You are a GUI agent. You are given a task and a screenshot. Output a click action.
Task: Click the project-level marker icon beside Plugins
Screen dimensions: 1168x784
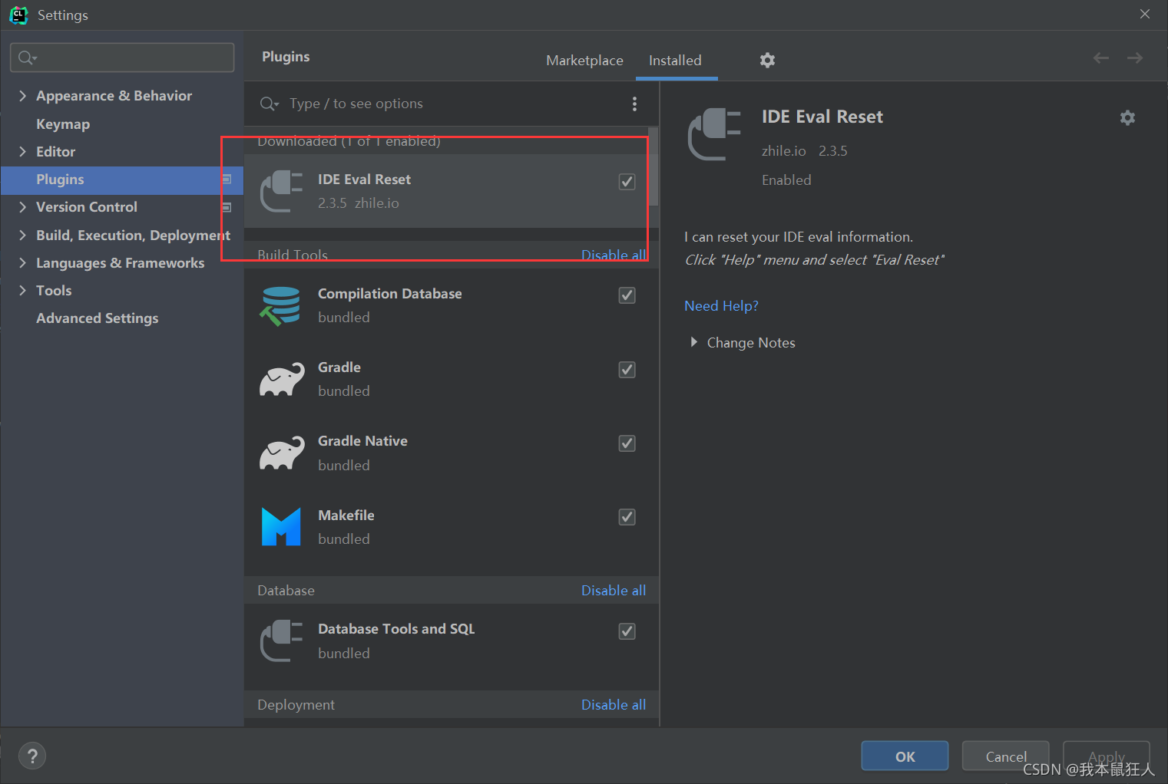pyautogui.click(x=227, y=180)
